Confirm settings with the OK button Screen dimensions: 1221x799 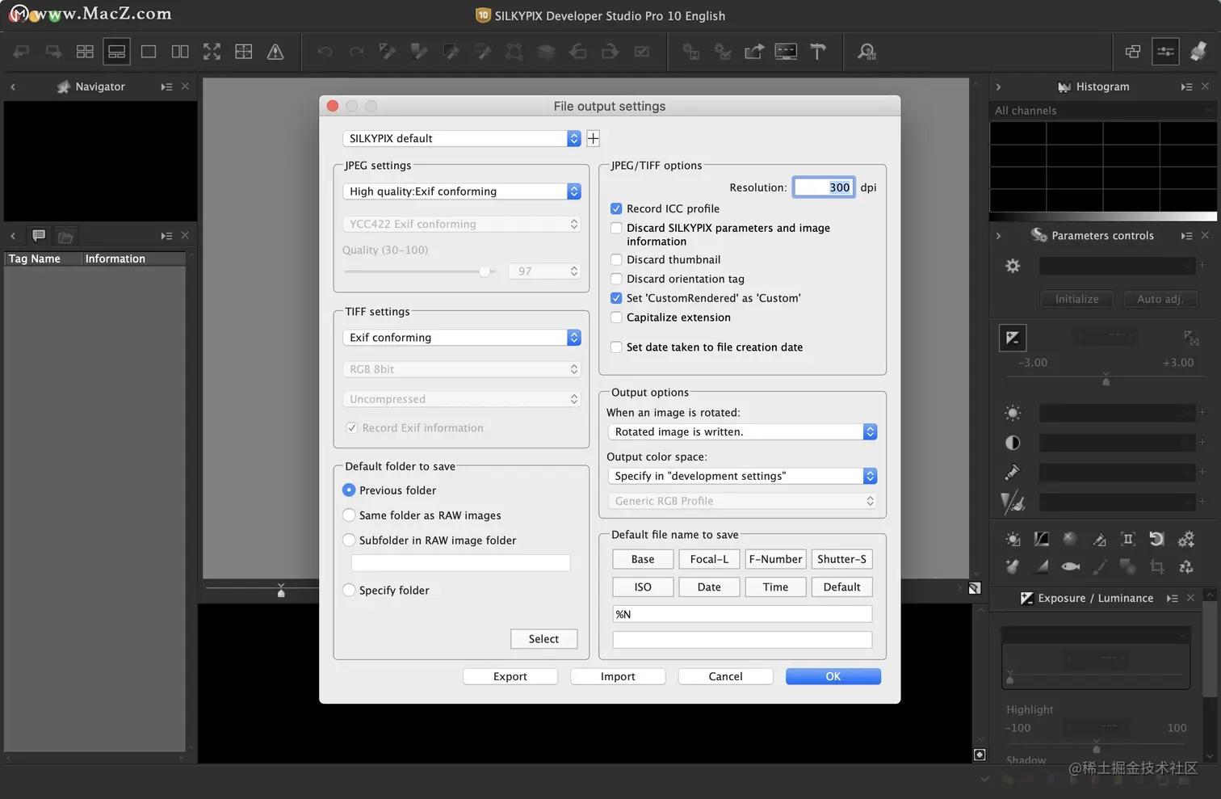pyautogui.click(x=833, y=677)
